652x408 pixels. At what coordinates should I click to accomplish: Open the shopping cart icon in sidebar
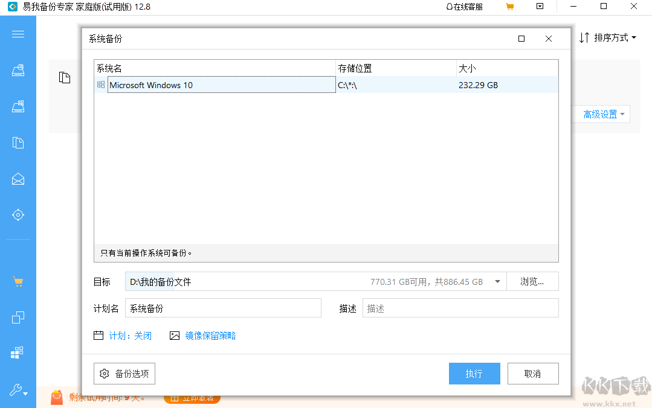[18, 281]
